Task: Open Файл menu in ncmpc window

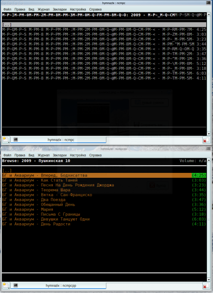Action: point(7,9)
